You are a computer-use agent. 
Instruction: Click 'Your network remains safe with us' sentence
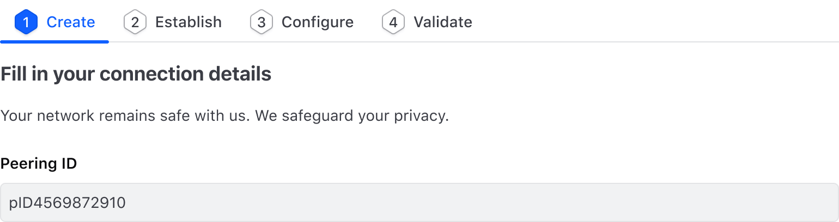125,116
